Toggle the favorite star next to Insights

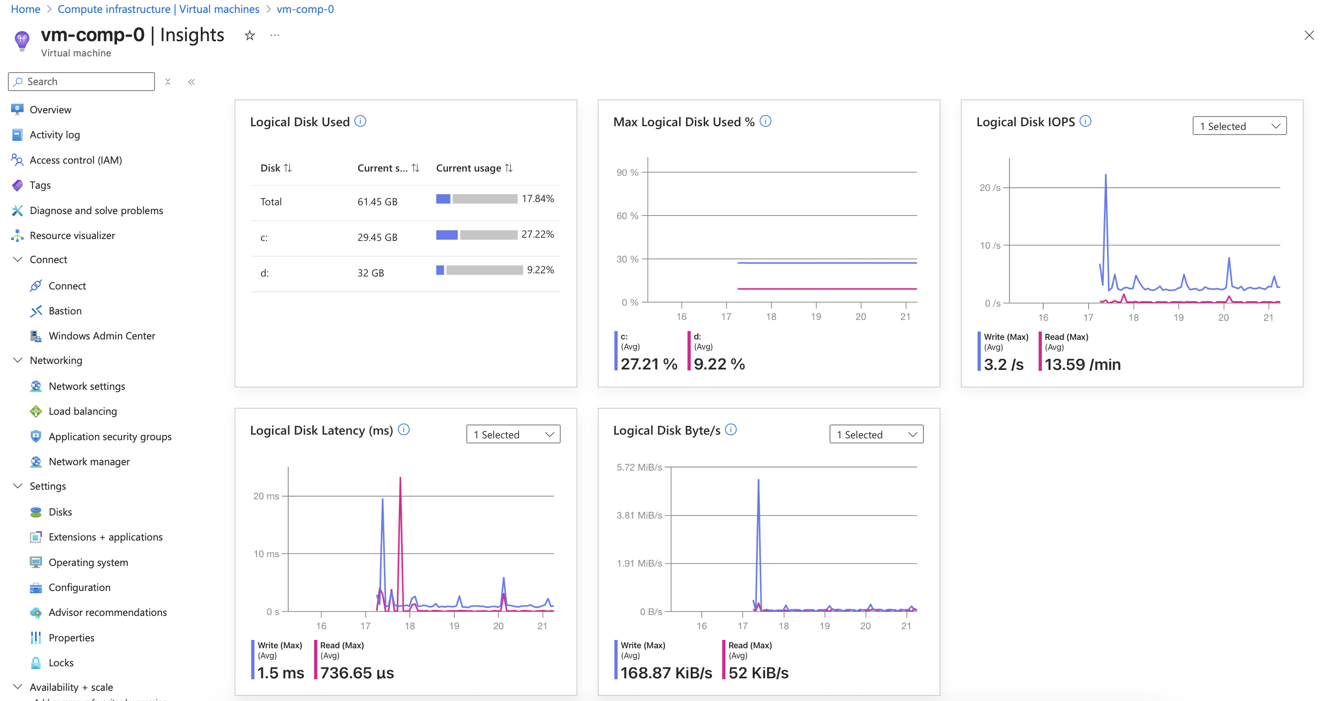point(249,35)
